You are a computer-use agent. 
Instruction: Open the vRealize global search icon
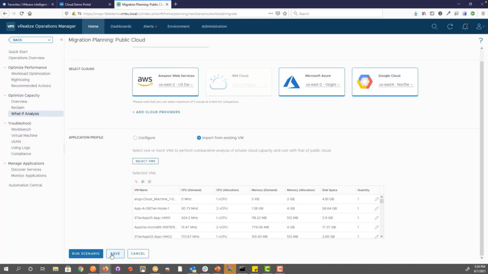[x=435, y=27]
